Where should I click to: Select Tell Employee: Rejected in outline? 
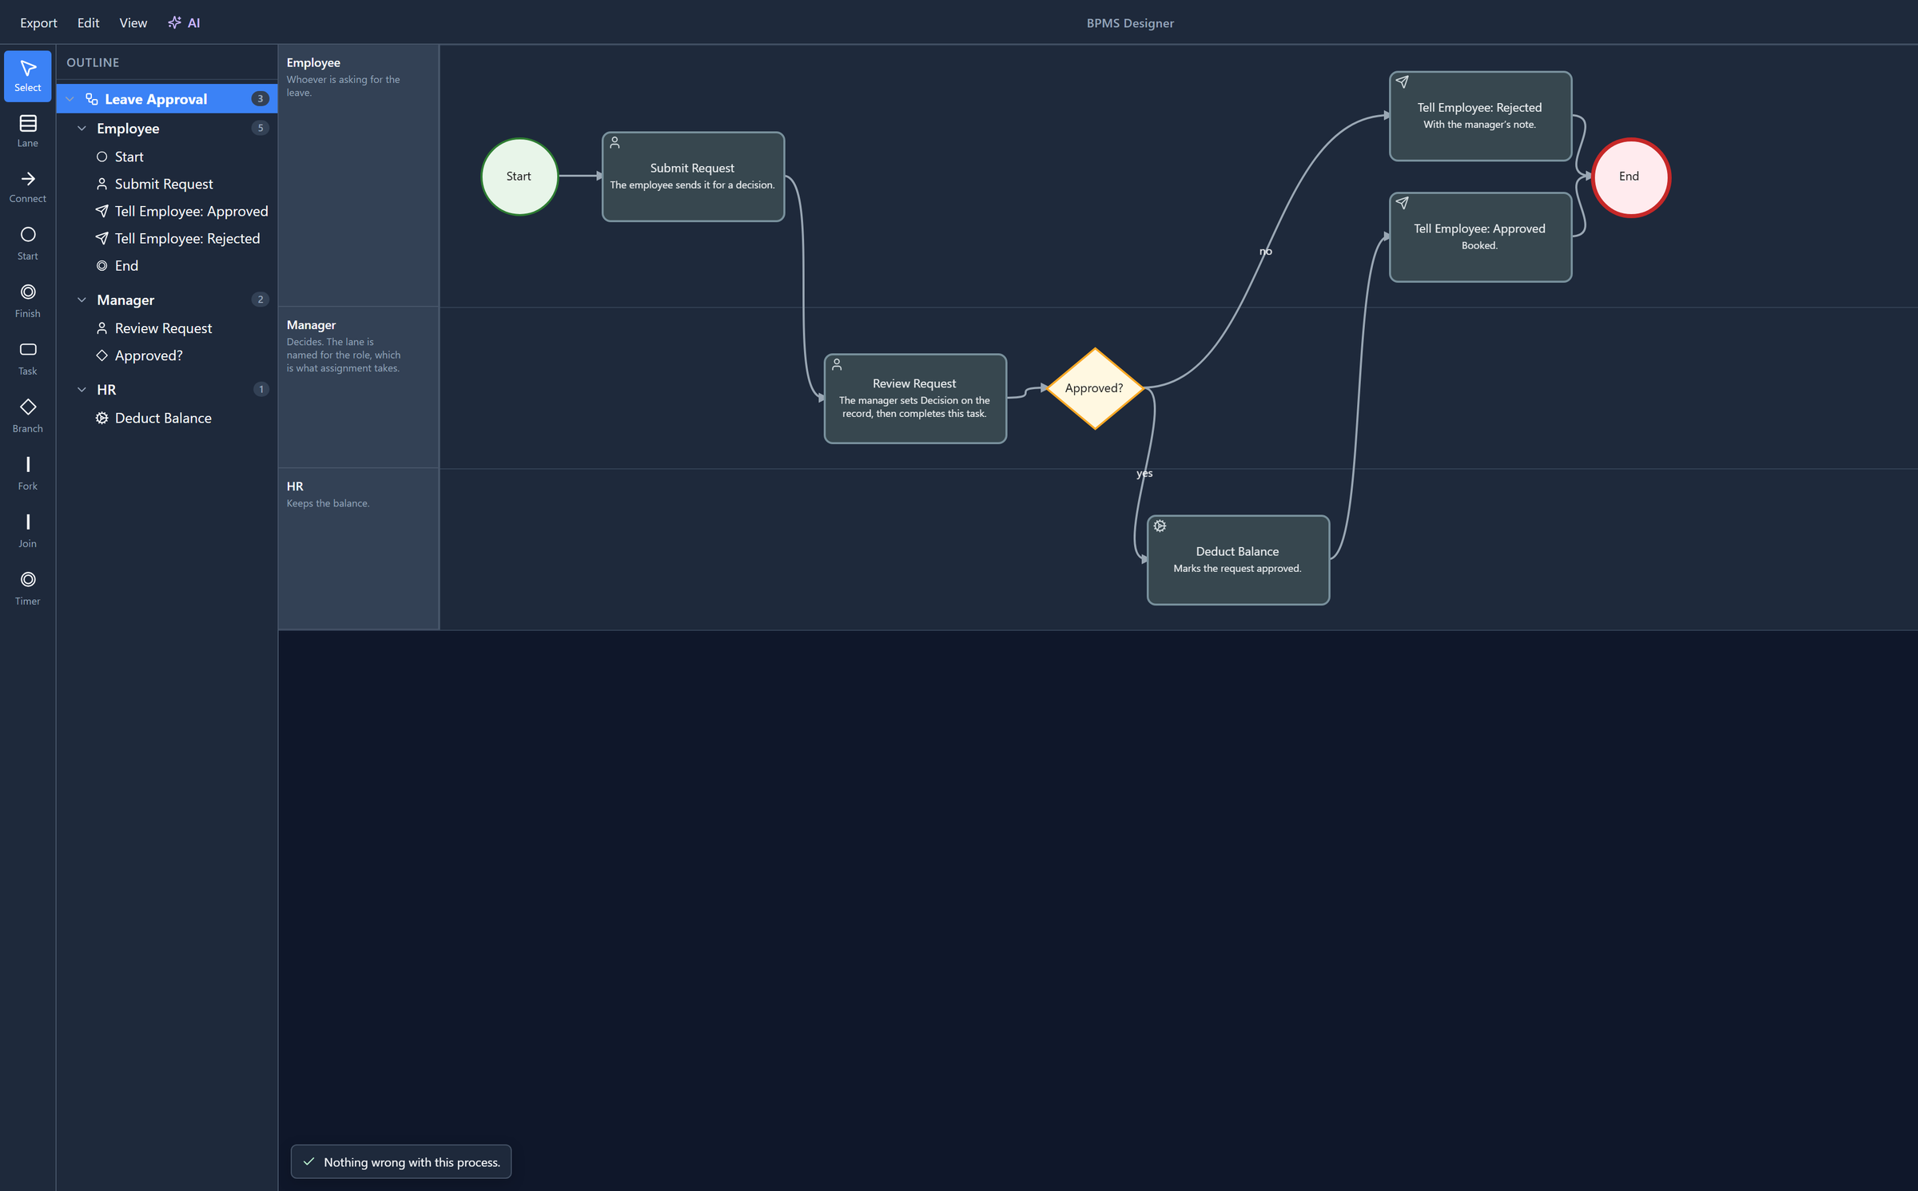click(167, 238)
